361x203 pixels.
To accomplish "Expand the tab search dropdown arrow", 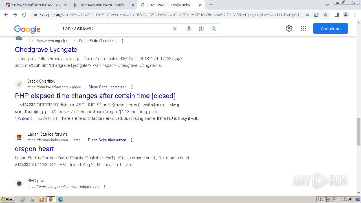I will 327,5.
